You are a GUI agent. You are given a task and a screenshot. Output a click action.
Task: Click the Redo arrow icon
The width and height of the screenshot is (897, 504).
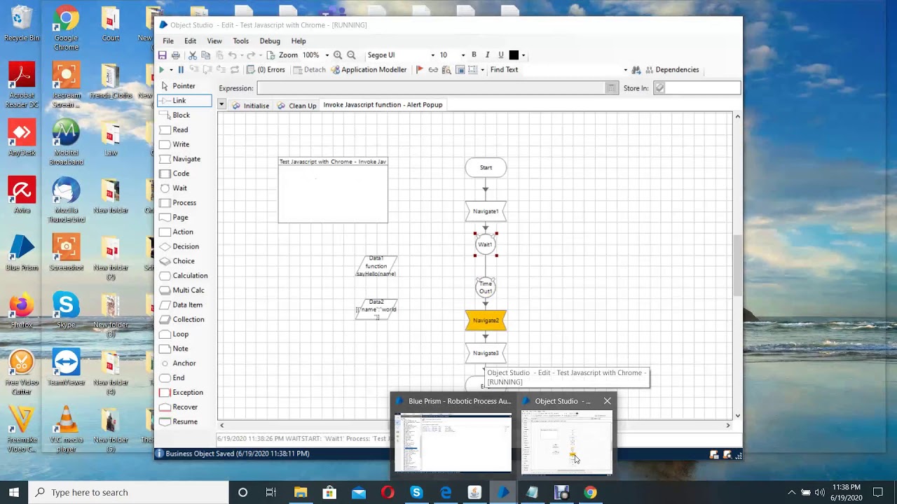[x=251, y=55]
